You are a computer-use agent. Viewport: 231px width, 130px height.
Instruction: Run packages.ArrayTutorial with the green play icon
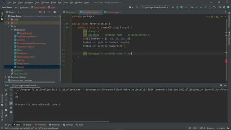point(173,7)
